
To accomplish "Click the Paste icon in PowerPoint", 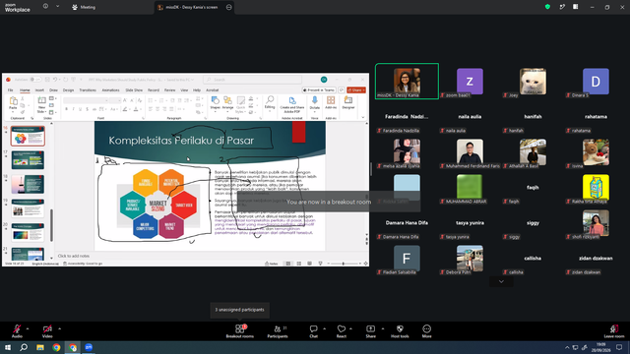I will pyautogui.click(x=13, y=101).
